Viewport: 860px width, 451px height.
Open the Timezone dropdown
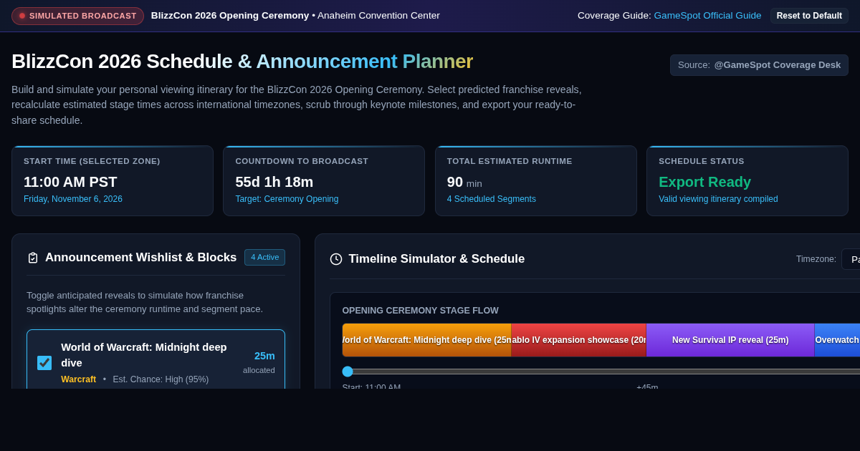[851, 259]
